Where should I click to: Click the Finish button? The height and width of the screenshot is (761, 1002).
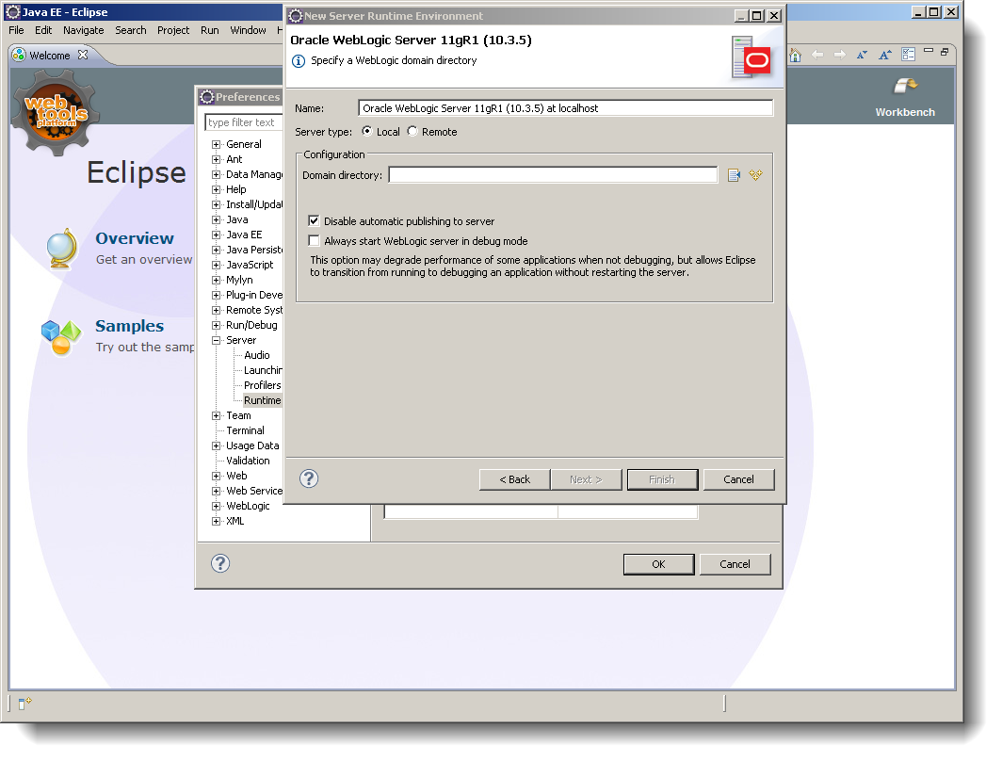[x=662, y=479]
